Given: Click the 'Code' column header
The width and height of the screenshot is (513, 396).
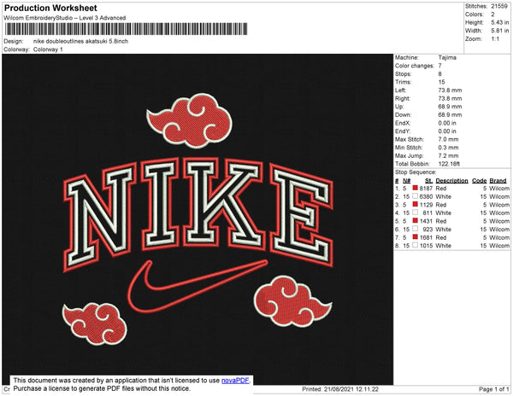Looking at the screenshot, I should [x=480, y=181].
